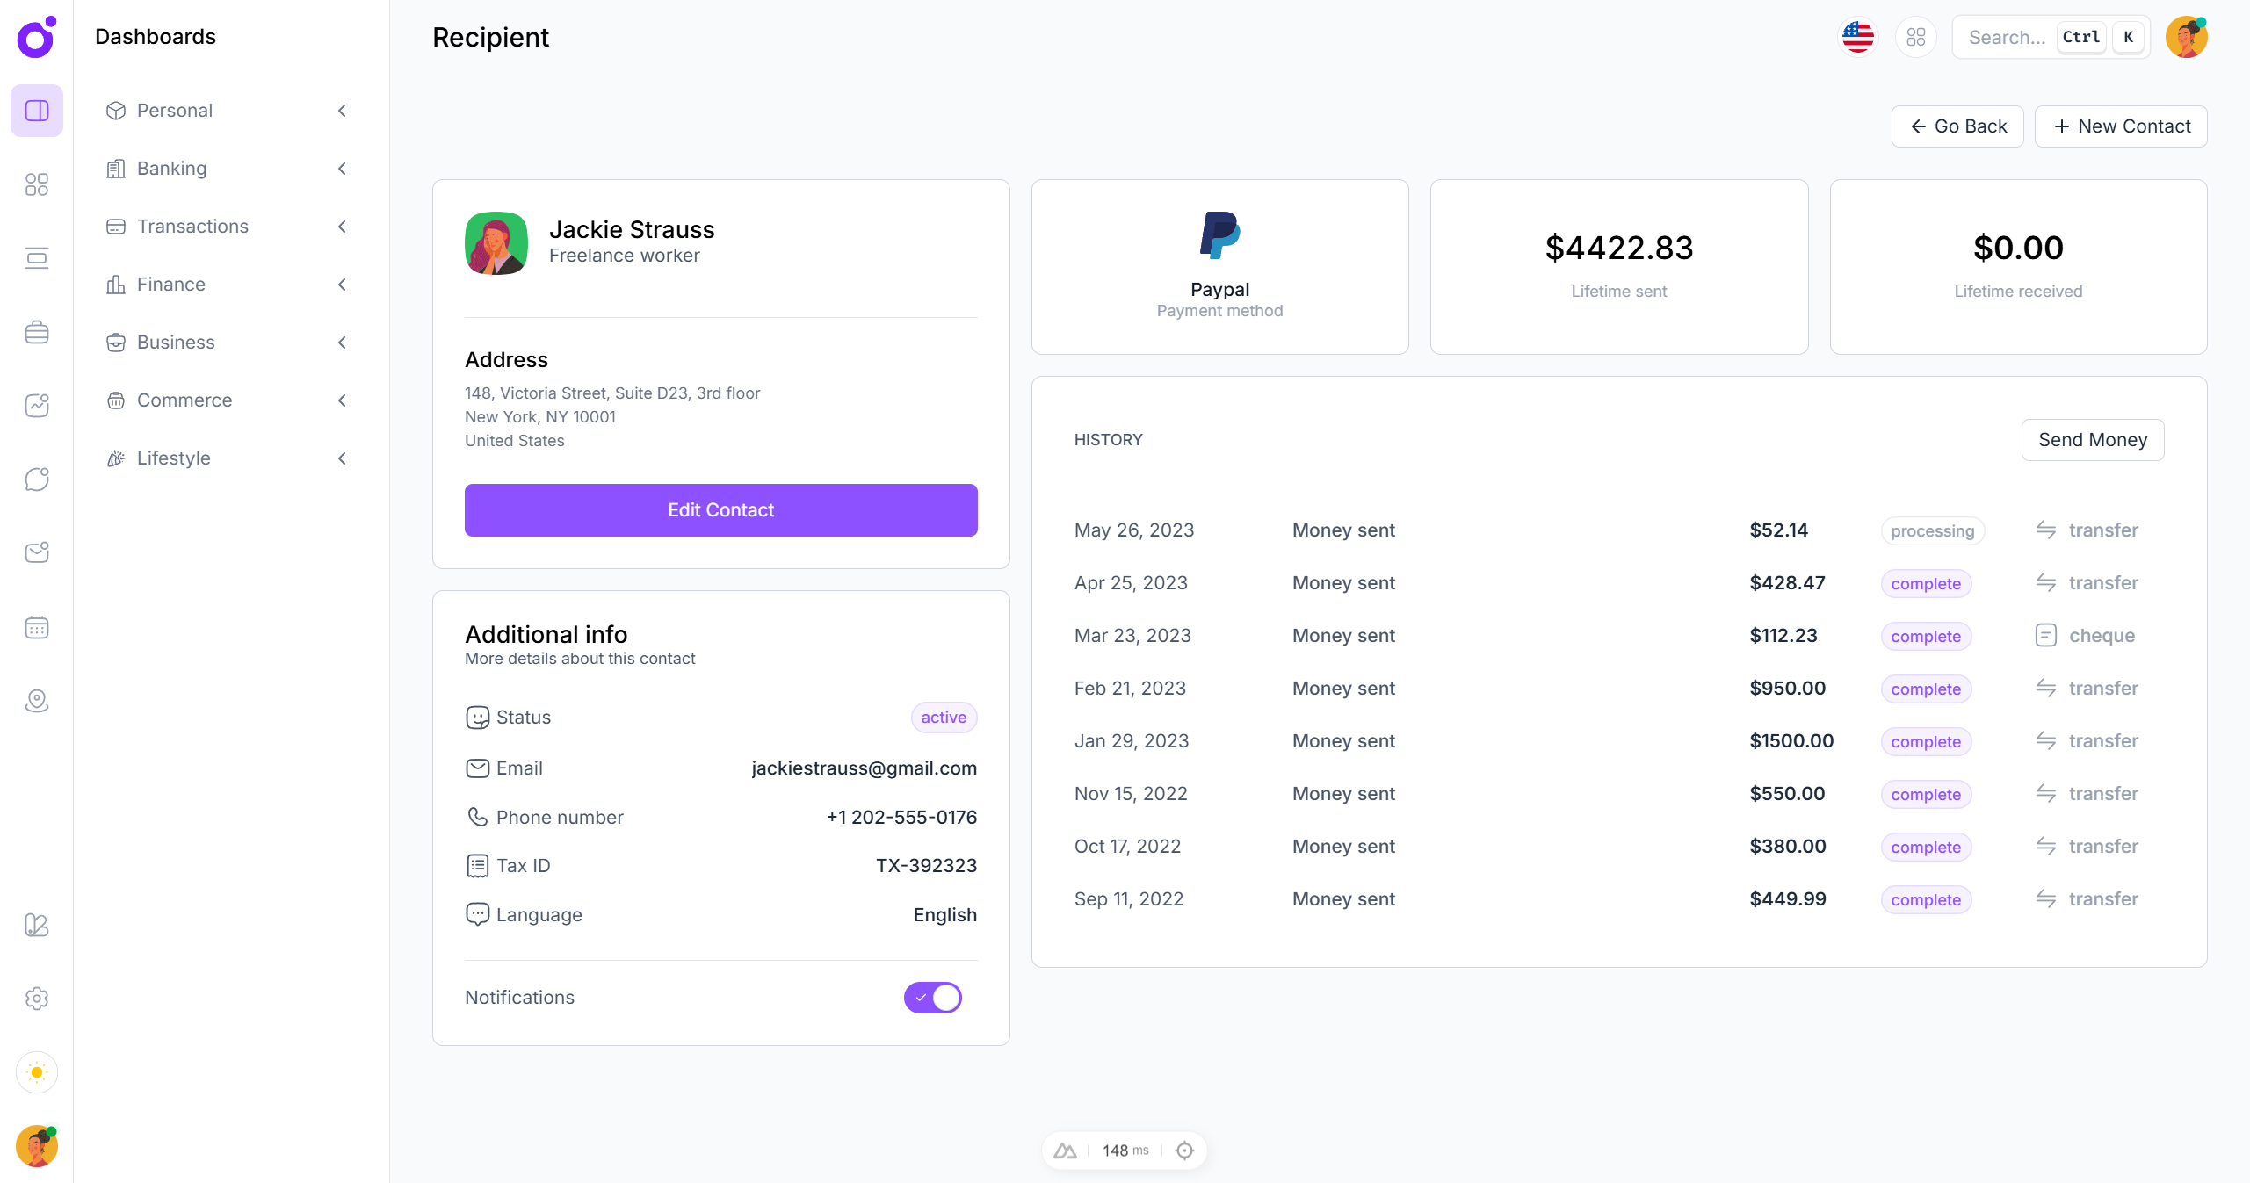Viewport: 2250px width, 1183px height.
Task: Click the location pin sidebar icon
Action: (37, 701)
